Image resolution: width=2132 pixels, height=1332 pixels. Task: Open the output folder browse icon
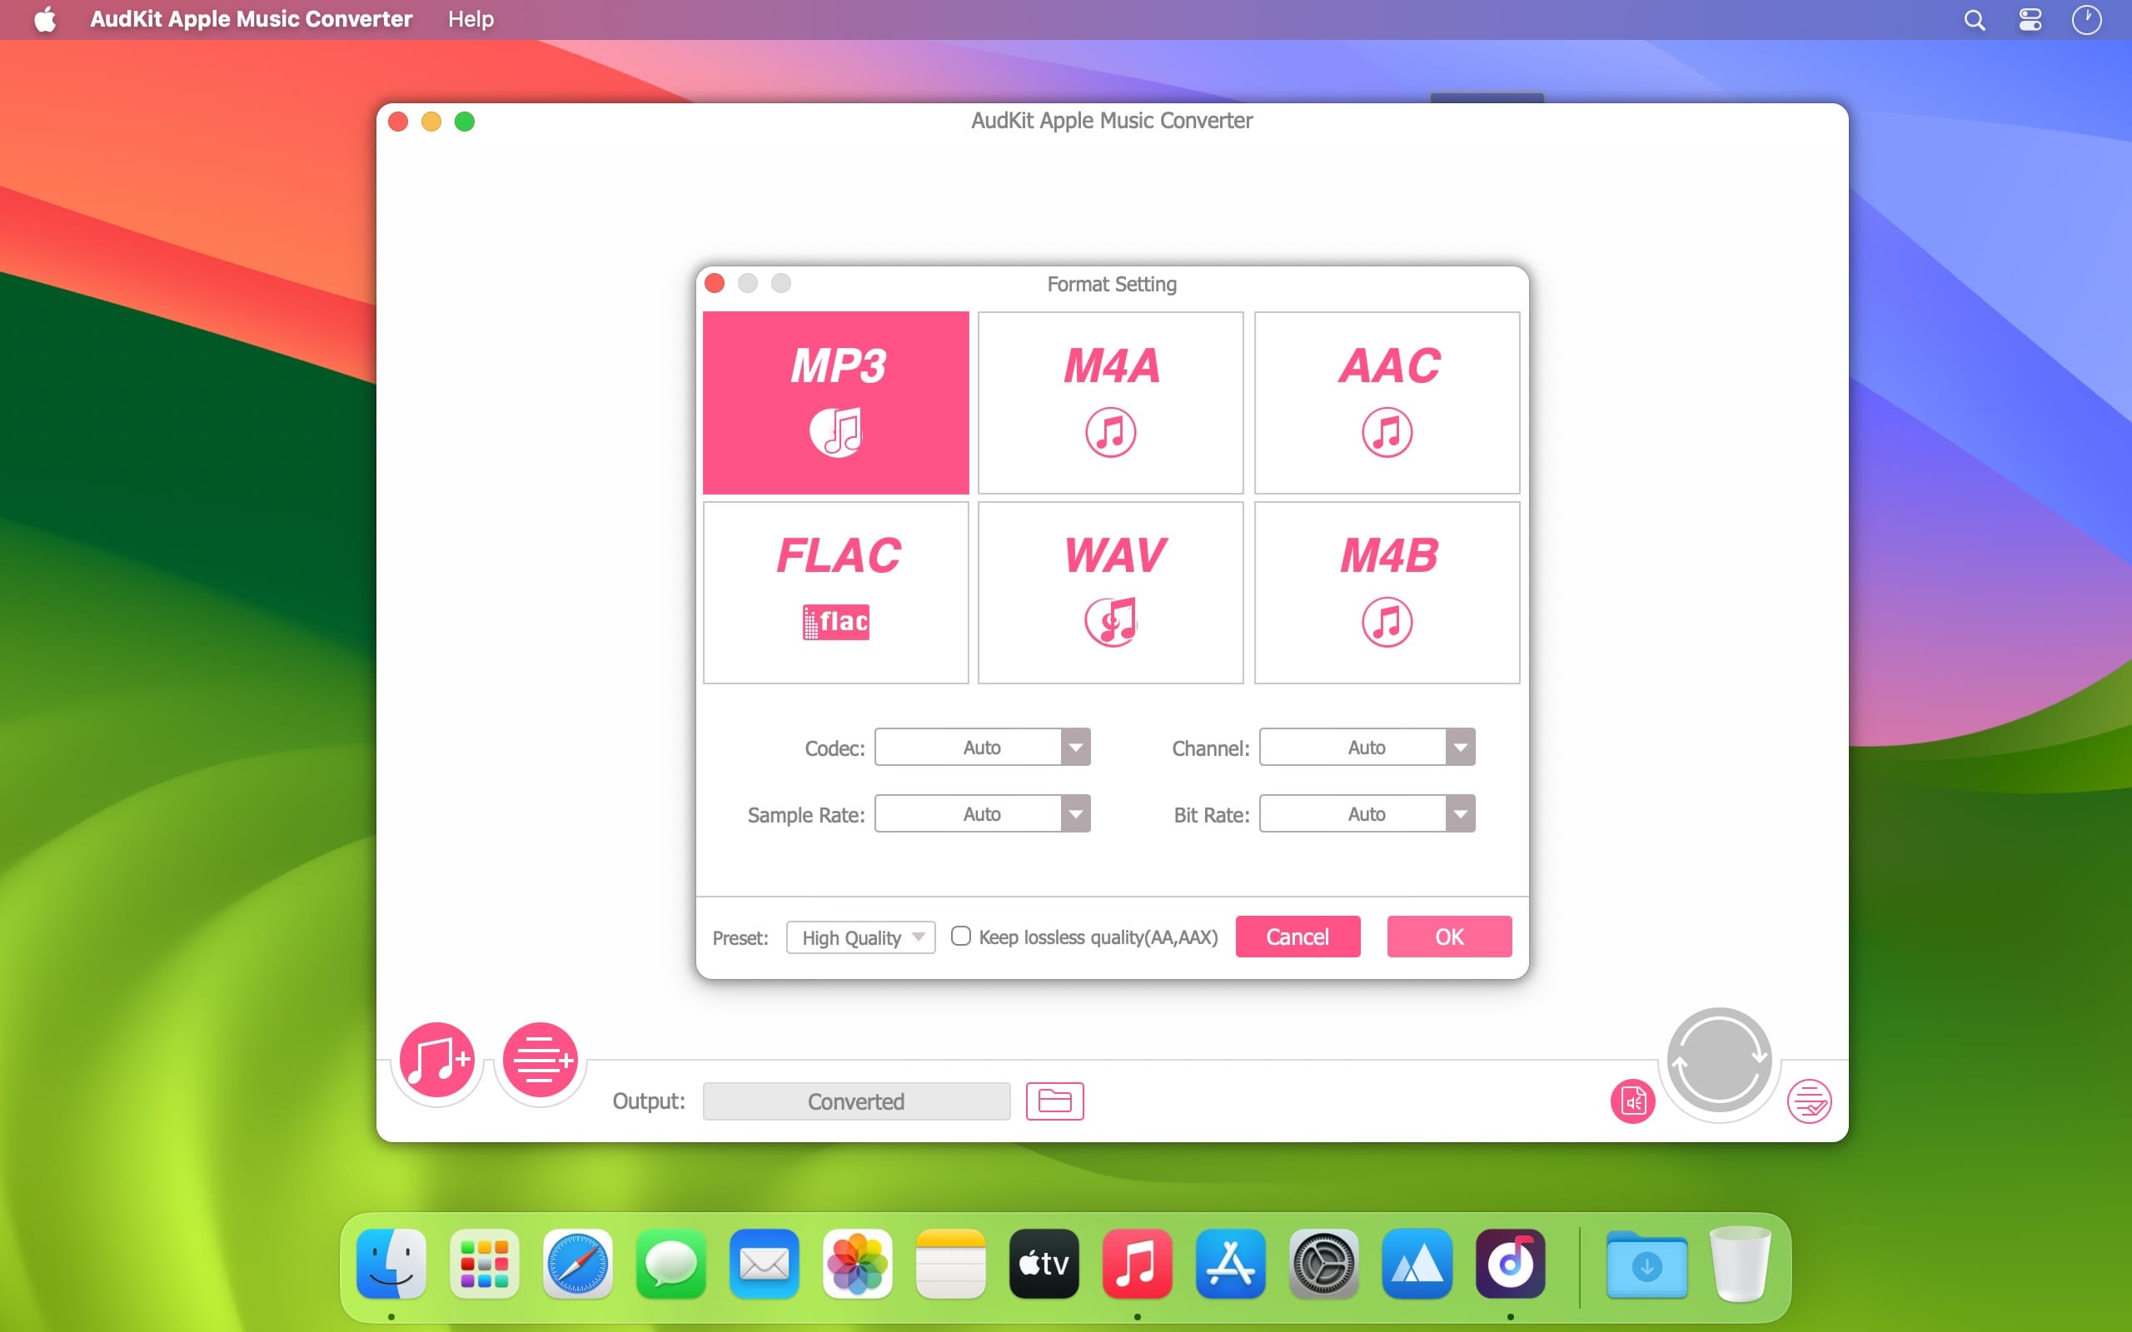tap(1054, 1101)
